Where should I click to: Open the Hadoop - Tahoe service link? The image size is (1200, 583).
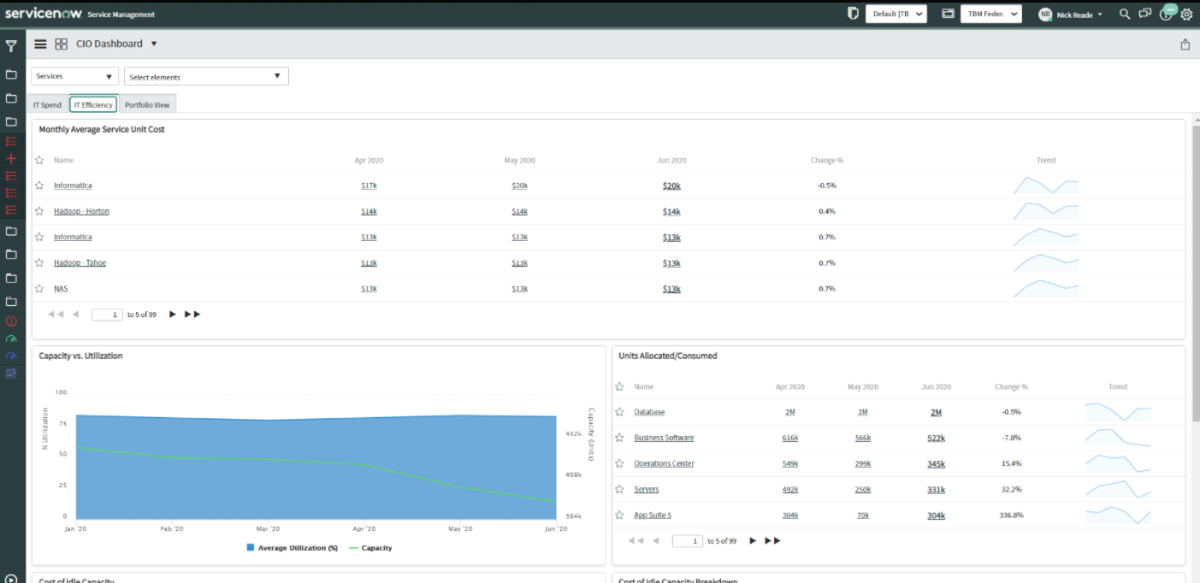point(80,262)
